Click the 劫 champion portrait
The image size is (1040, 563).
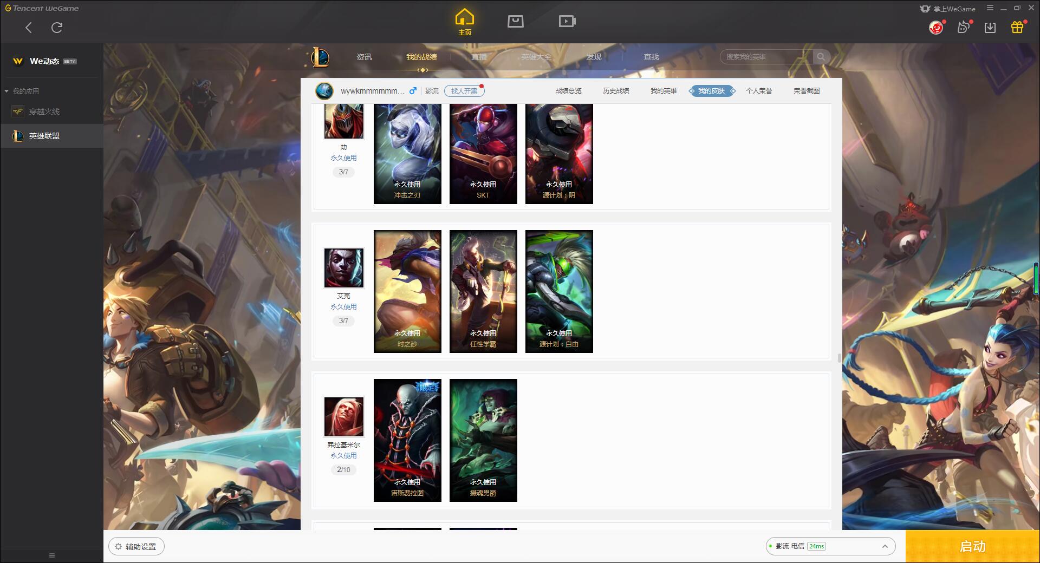point(343,121)
